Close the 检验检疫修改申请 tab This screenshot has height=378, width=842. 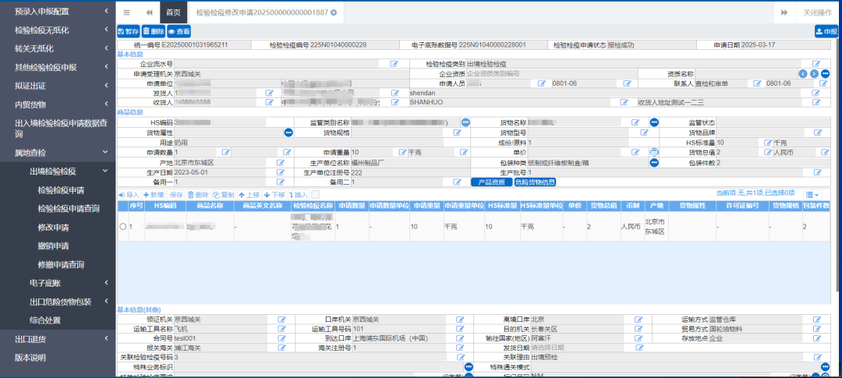pyautogui.click(x=334, y=12)
